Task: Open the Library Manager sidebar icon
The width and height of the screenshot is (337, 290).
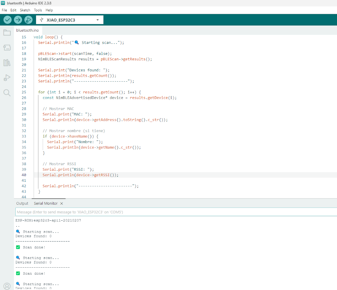Action: pyautogui.click(x=7, y=63)
